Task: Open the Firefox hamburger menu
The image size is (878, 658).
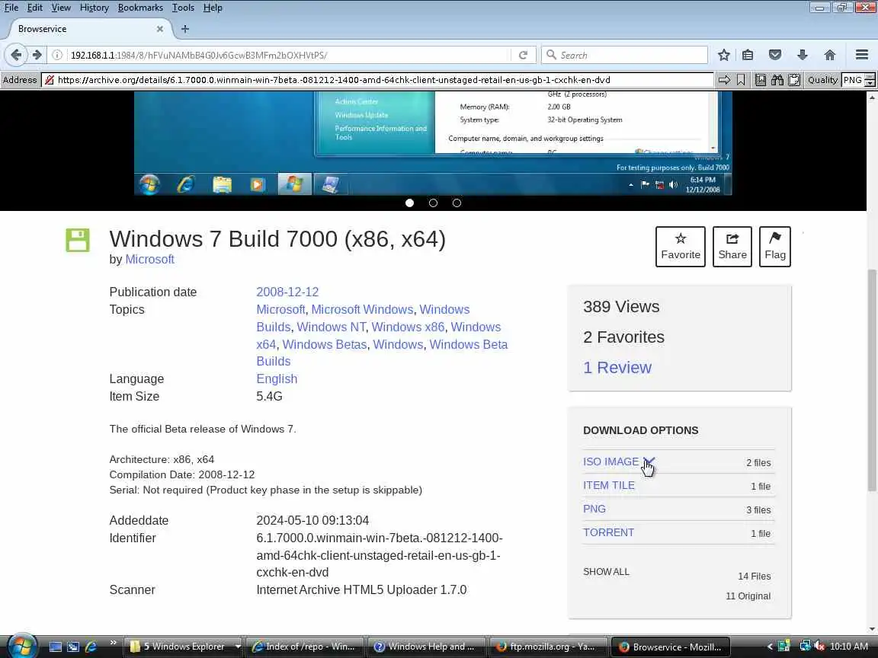Action: tap(862, 55)
